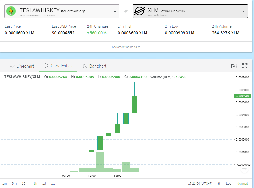The width and height of the screenshot is (254, 188).
Task: Set the chart interval to 1w
Action: 53,183
